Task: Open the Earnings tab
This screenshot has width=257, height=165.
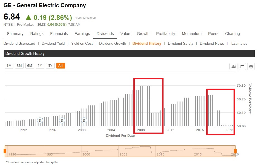Action: click(82, 34)
